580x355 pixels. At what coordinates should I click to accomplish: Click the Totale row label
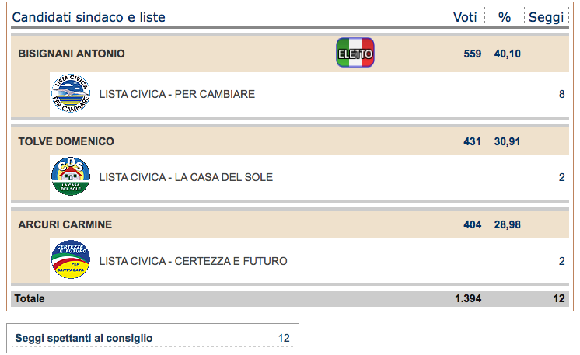pos(30,298)
